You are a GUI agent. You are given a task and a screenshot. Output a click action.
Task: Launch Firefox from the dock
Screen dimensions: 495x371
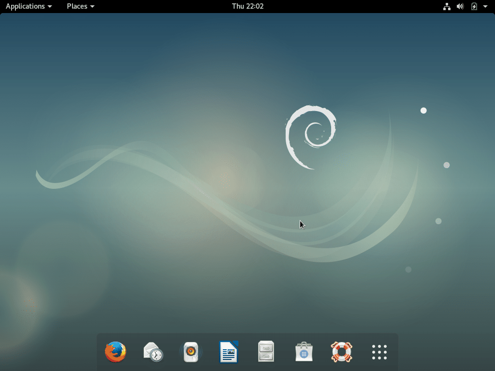point(116,352)
